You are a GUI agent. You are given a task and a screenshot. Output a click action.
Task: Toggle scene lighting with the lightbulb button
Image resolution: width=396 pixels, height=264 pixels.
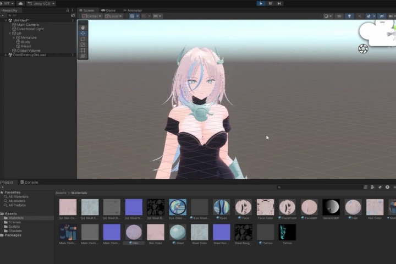point(350,16)
